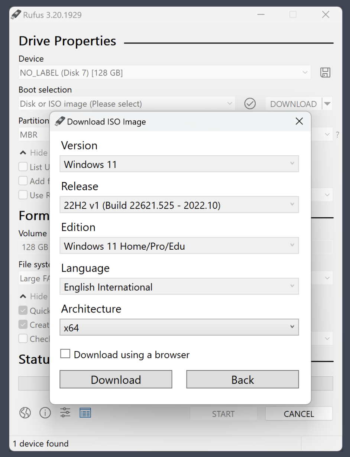Viewport: 350px width, 457px height.
Task: Click the about info icon
Action: tap(45, 413)
